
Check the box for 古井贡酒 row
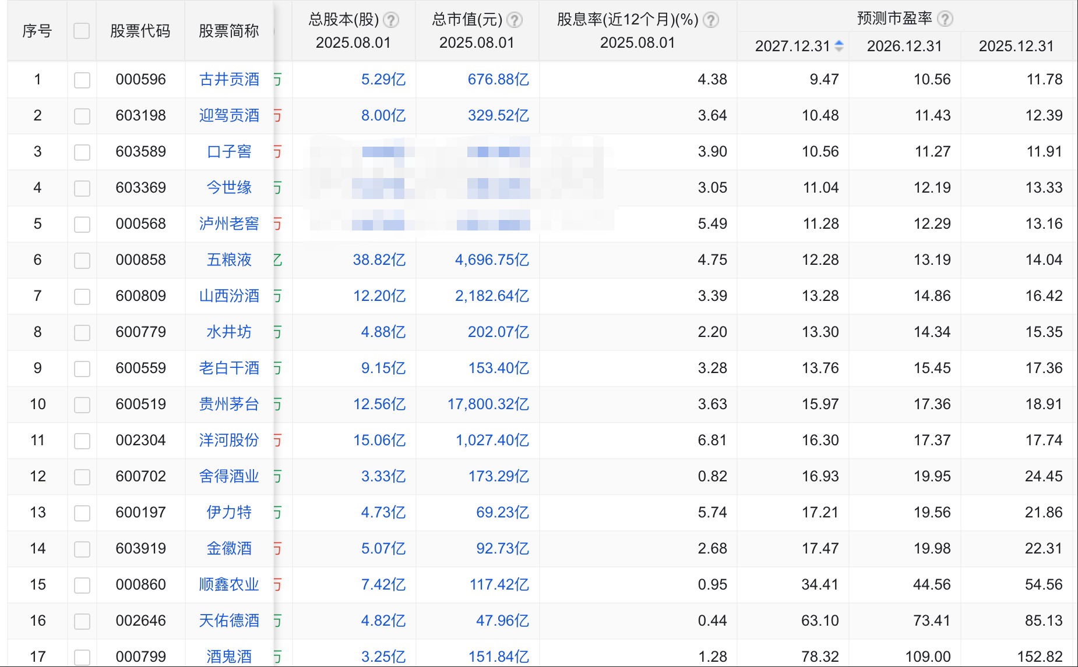(x=82, y=80)
